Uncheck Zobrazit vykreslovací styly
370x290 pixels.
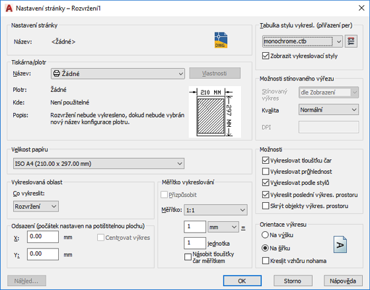point(266,56)
